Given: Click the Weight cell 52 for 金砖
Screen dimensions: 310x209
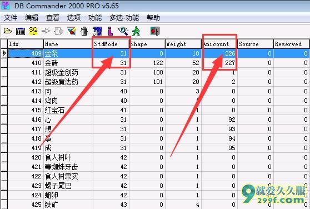Looking at the screenshot, I should (183, 63).
